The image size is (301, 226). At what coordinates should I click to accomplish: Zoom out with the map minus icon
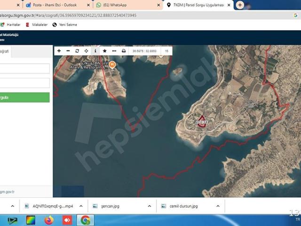pos(68,51)
